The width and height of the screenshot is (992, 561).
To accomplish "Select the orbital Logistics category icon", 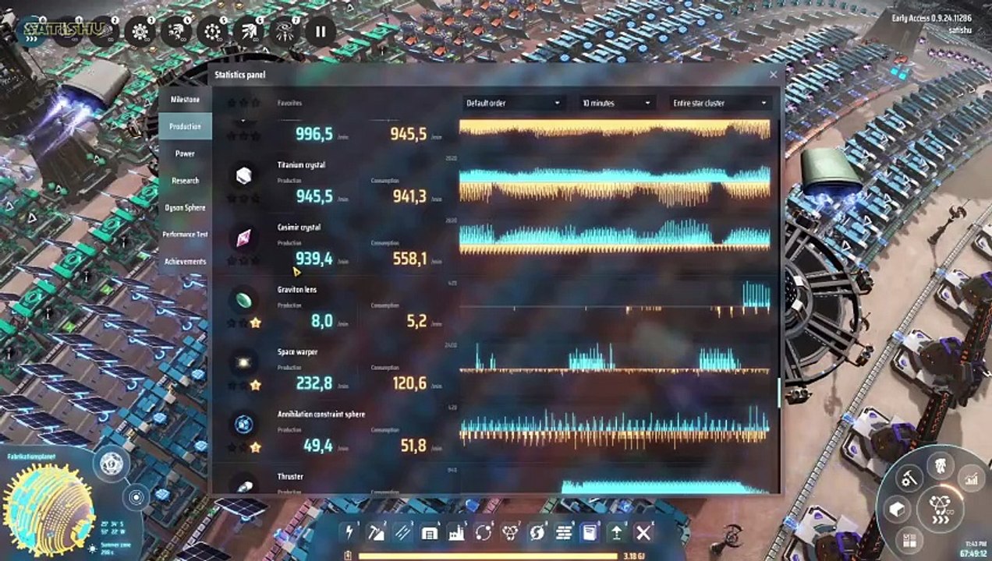I will [x=484, y=532].
